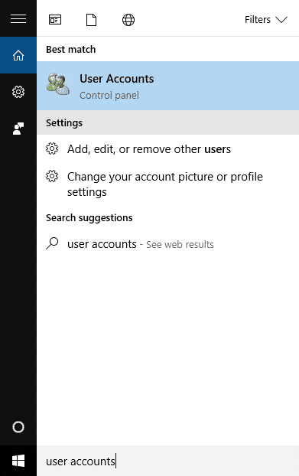
Task: Click the Settings section header
Action: (167, 122)
